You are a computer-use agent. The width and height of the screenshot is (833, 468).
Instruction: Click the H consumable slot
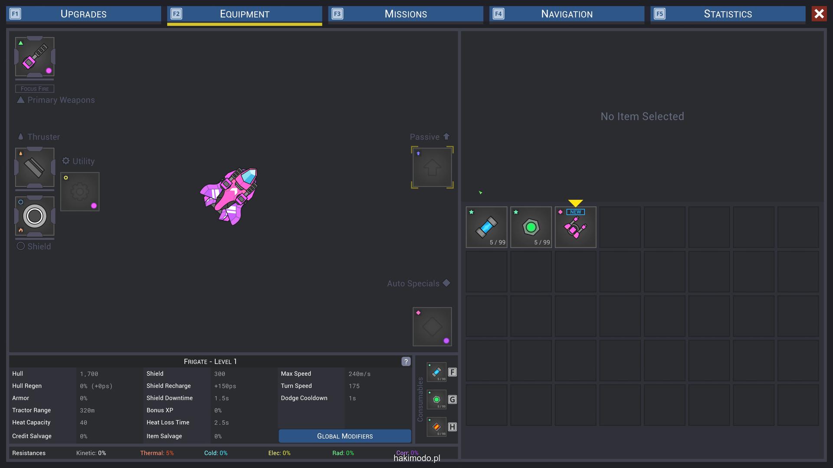436,427
